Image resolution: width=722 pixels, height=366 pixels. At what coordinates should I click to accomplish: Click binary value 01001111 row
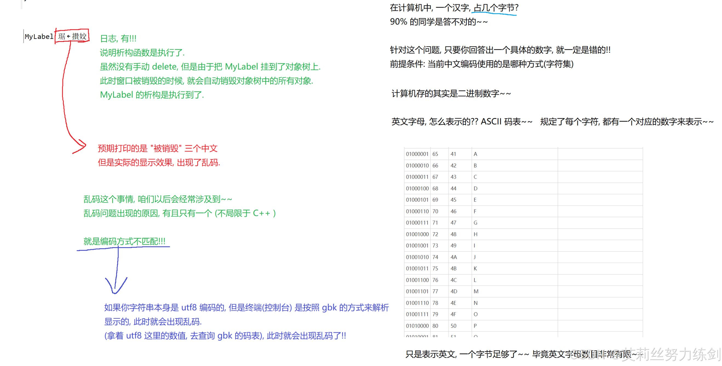coord(417,314)
